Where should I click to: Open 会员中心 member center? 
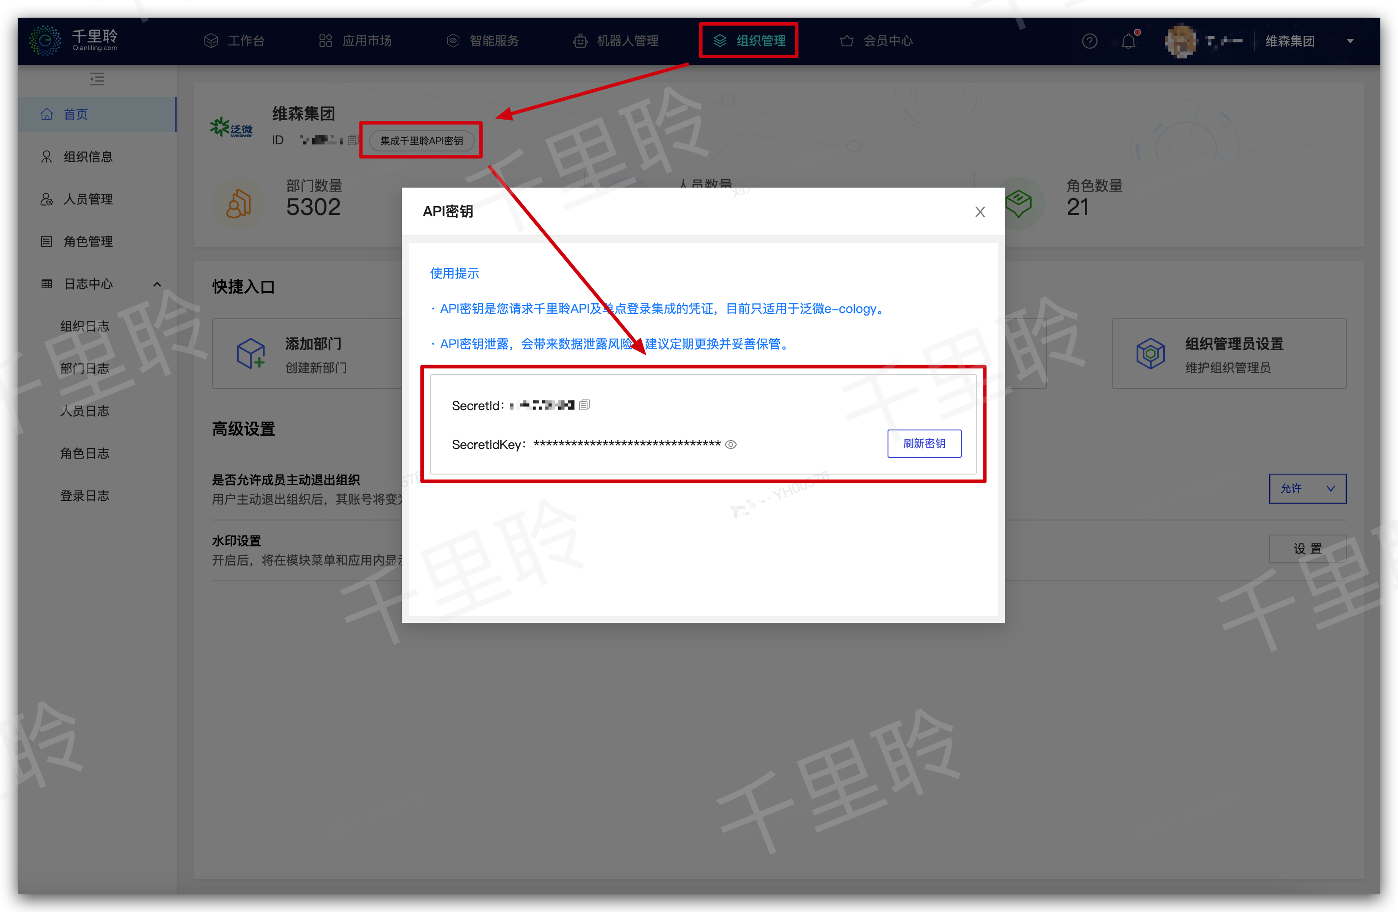876,41
